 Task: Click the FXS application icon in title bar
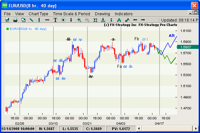point(5,6)
